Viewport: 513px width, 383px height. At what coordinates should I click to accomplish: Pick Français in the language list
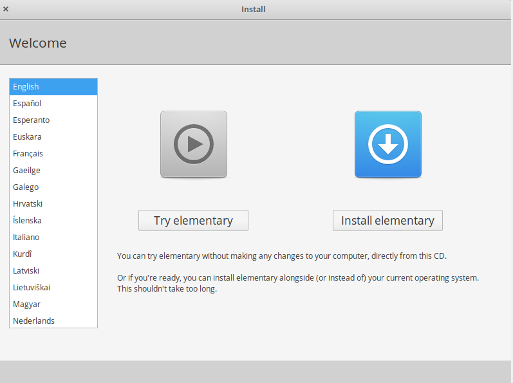pyautogui.click(x=53, y=153)
